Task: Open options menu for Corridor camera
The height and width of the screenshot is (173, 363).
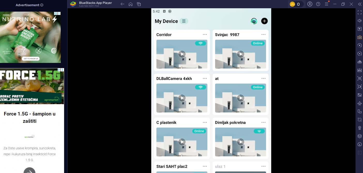Action: pyautogui.click(x=205, y=35)
